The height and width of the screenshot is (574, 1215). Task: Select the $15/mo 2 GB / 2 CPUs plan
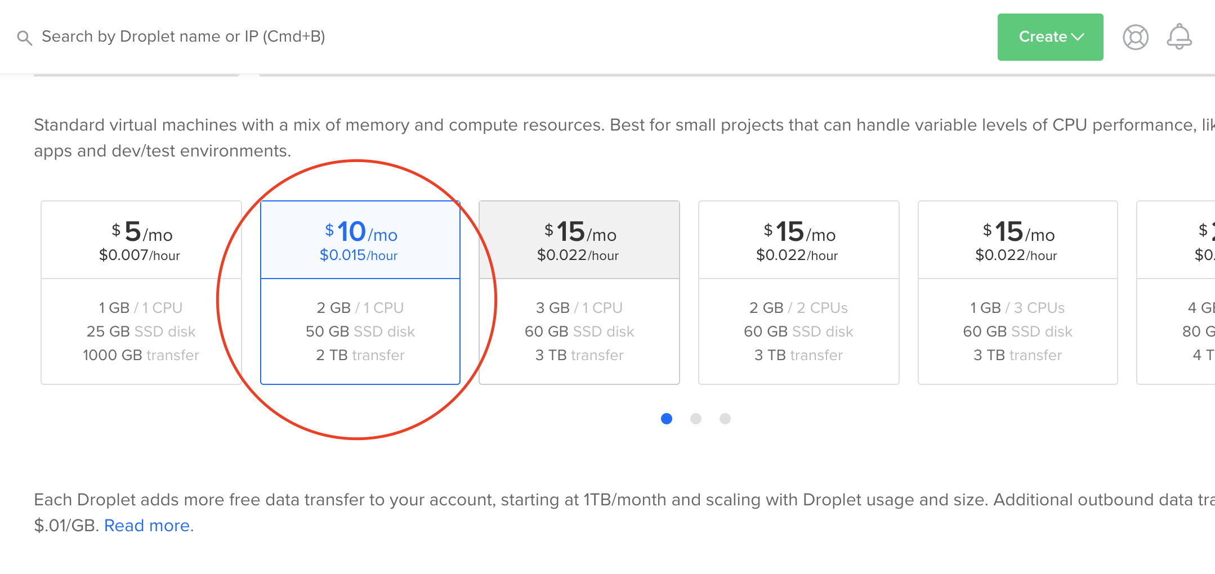click(798, 293)
